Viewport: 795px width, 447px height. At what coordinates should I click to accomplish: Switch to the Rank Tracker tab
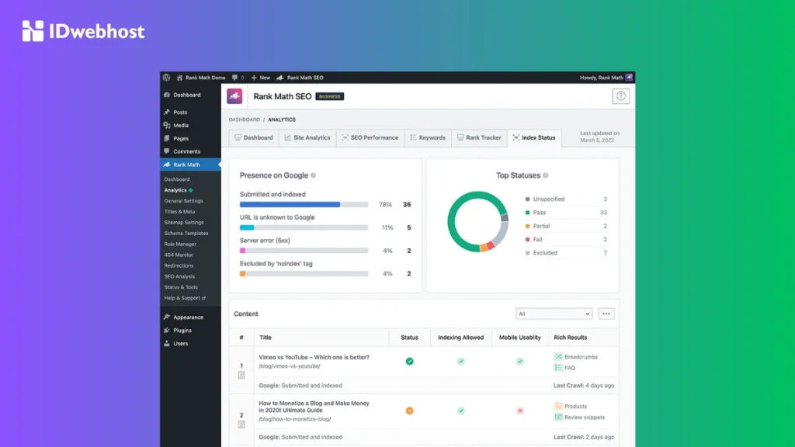pos(479,138)
